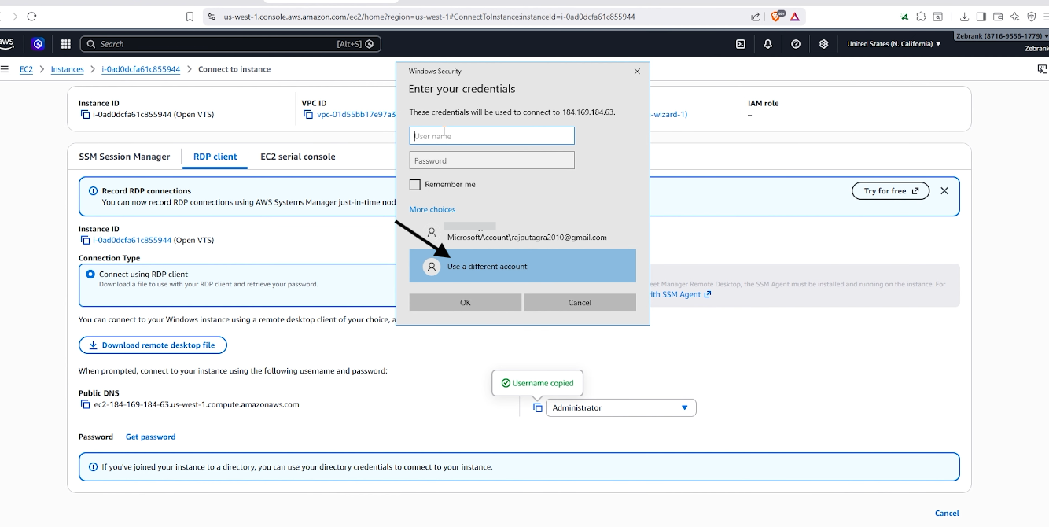Click OK in Windows Security dialog
1049x527 pixels.
pyautogui.click(x=466, y=303)
